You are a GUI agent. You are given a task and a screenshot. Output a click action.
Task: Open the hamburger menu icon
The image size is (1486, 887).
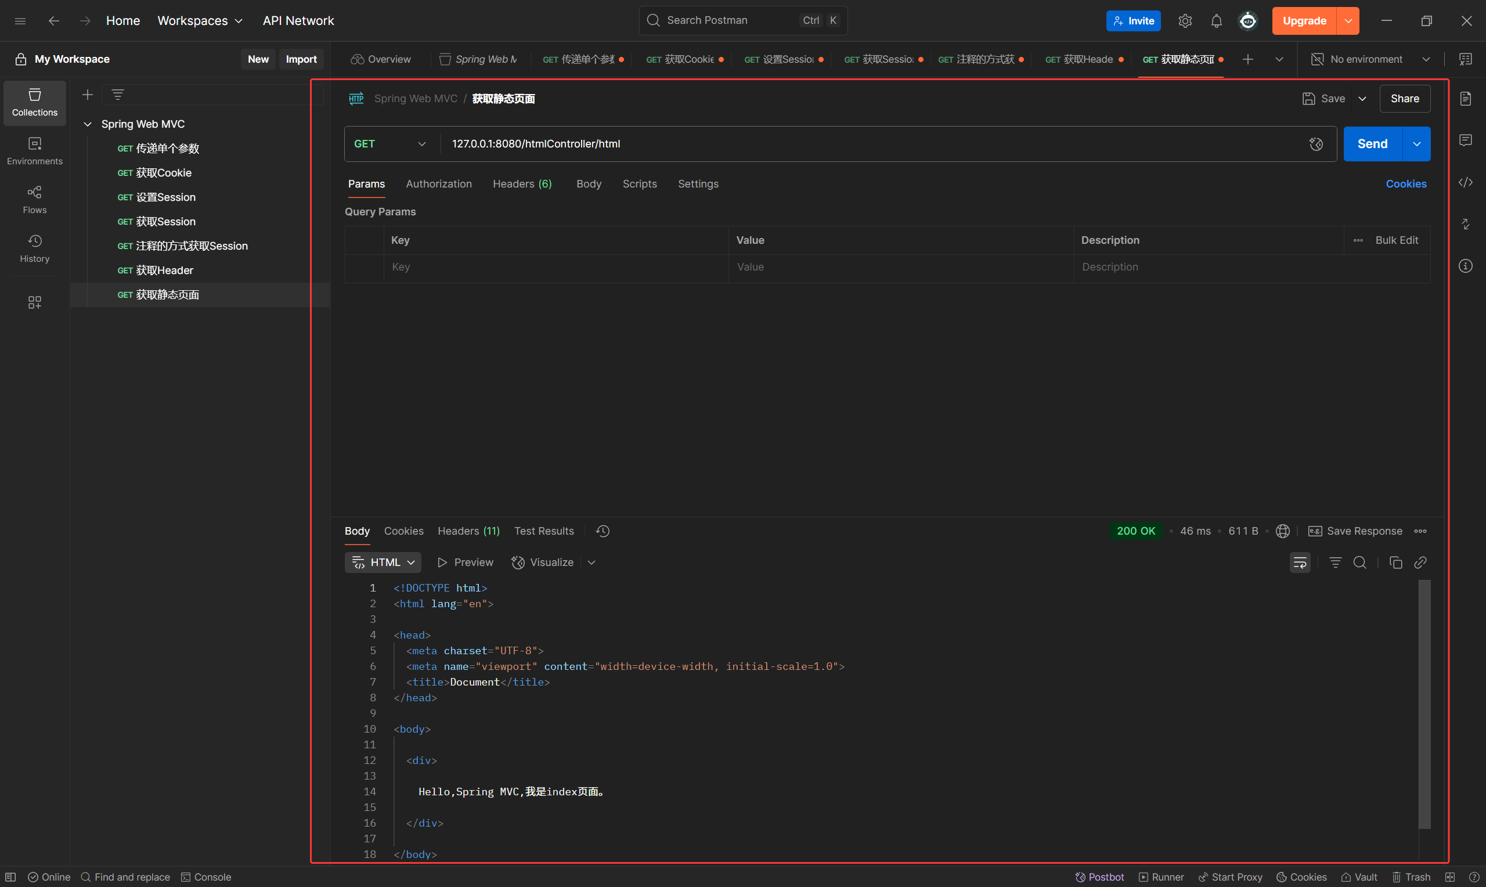click(x=20, y=21)
